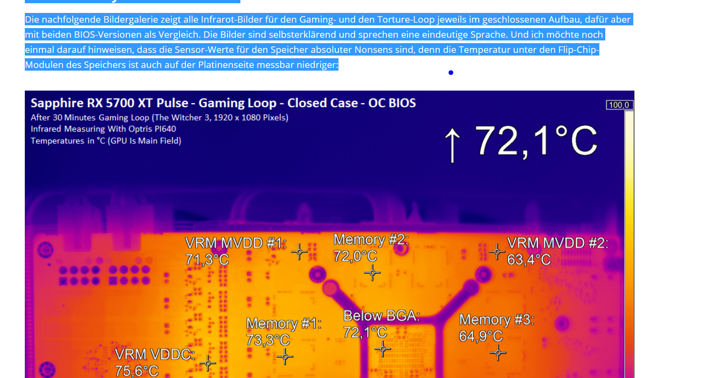Image resolution: width=712 pixels, height=378 pixels.
Task: Click the 'VRM MVDD #1: 71,3°C' label
Action: 236,251
